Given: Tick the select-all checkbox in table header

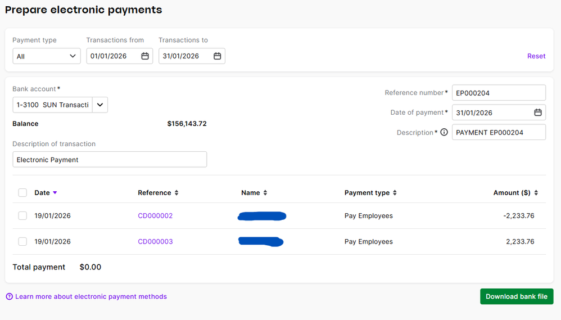Looking at the screenshot, I should click(x=22, y=193).
